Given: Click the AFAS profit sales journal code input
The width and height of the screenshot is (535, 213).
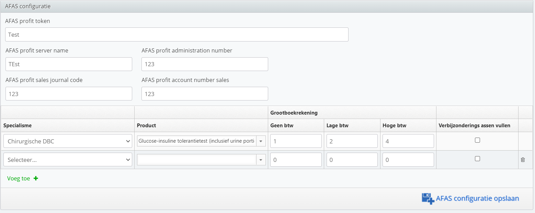Looking at the screenshot, I should [69, 94].
